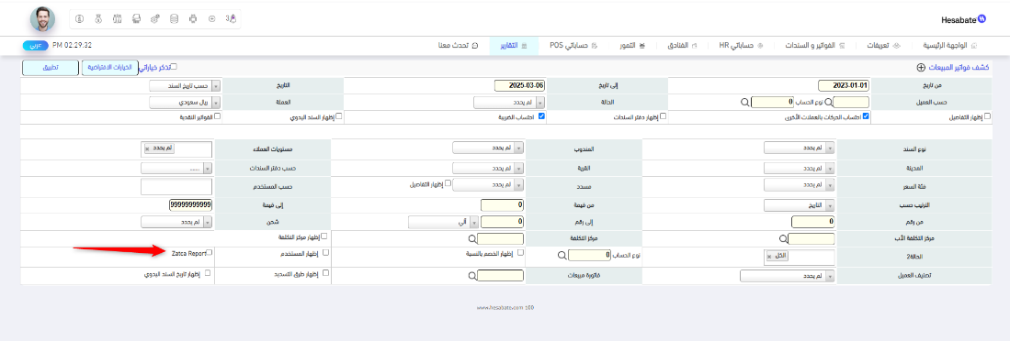The width and height of the screenshot is (1010, 341).
Task: Uncheck احتساب الحركات بالعملات الأخرى
Action: click(x=866, y=116)
